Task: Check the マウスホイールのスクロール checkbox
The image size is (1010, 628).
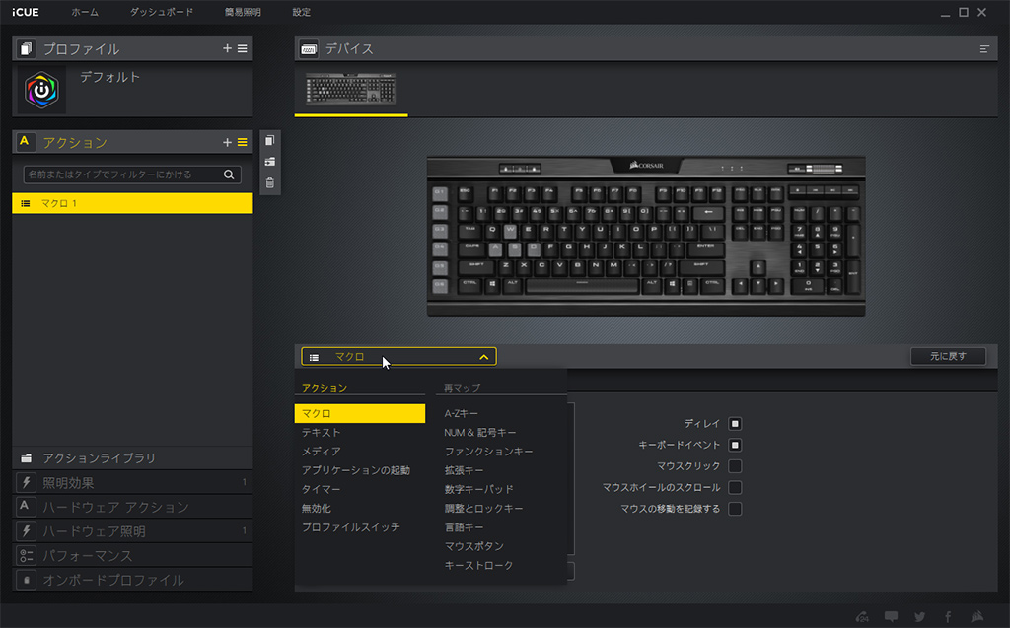Action: point(734,488)
